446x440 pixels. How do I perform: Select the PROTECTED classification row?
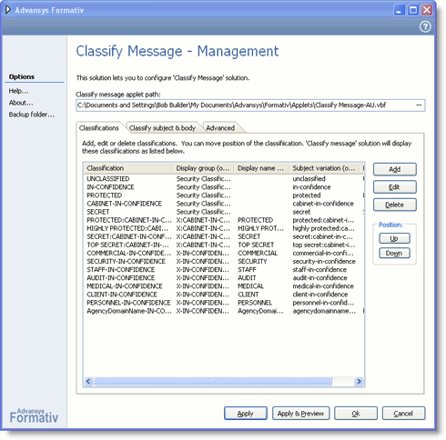224,195
